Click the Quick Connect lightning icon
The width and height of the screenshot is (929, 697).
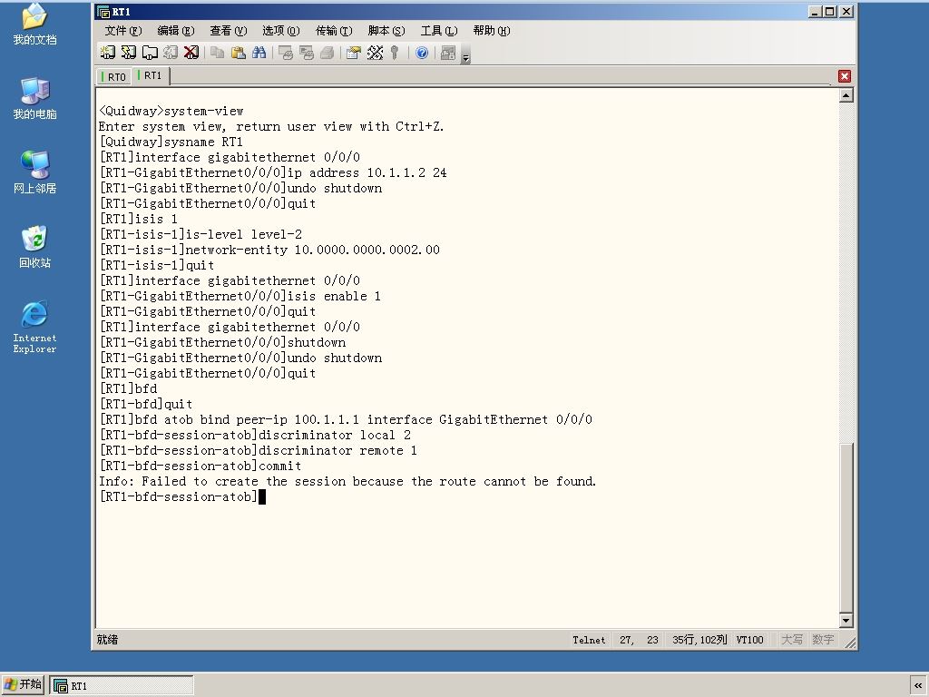pos(129,53)
